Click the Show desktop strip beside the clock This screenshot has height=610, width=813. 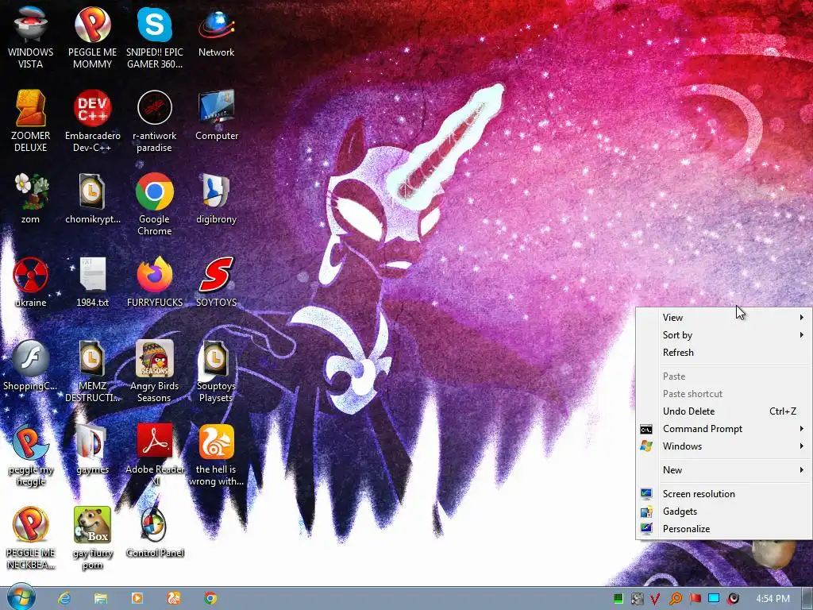[807, 599]
